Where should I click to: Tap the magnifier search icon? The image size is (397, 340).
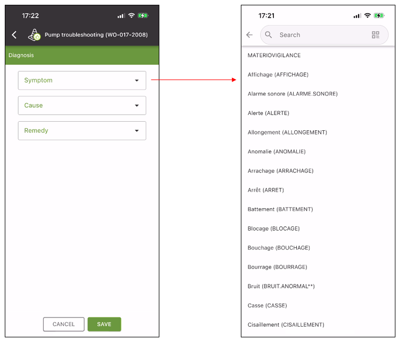point(269,35)
